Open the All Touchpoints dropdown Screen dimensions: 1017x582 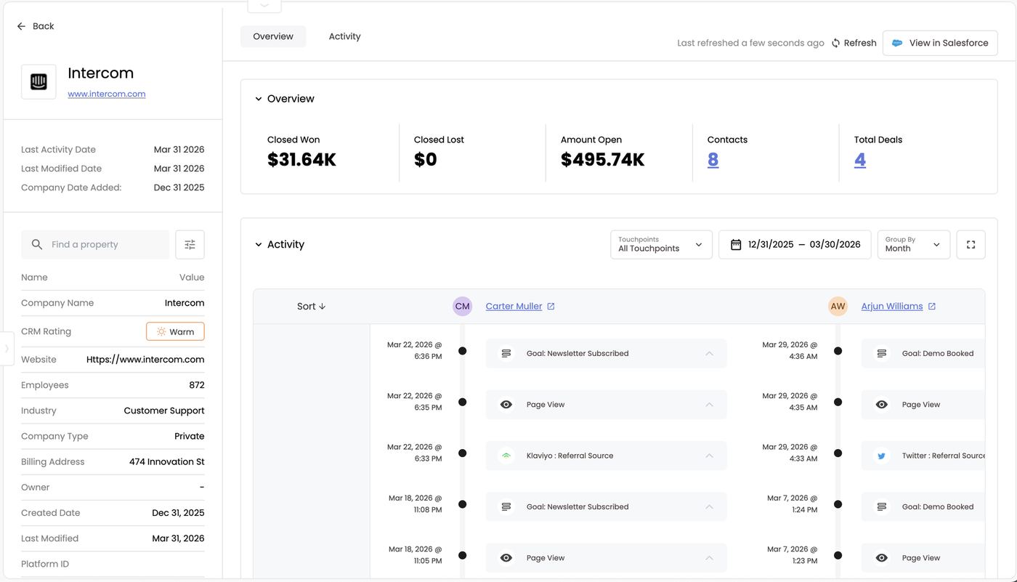(x=661, y=245)
